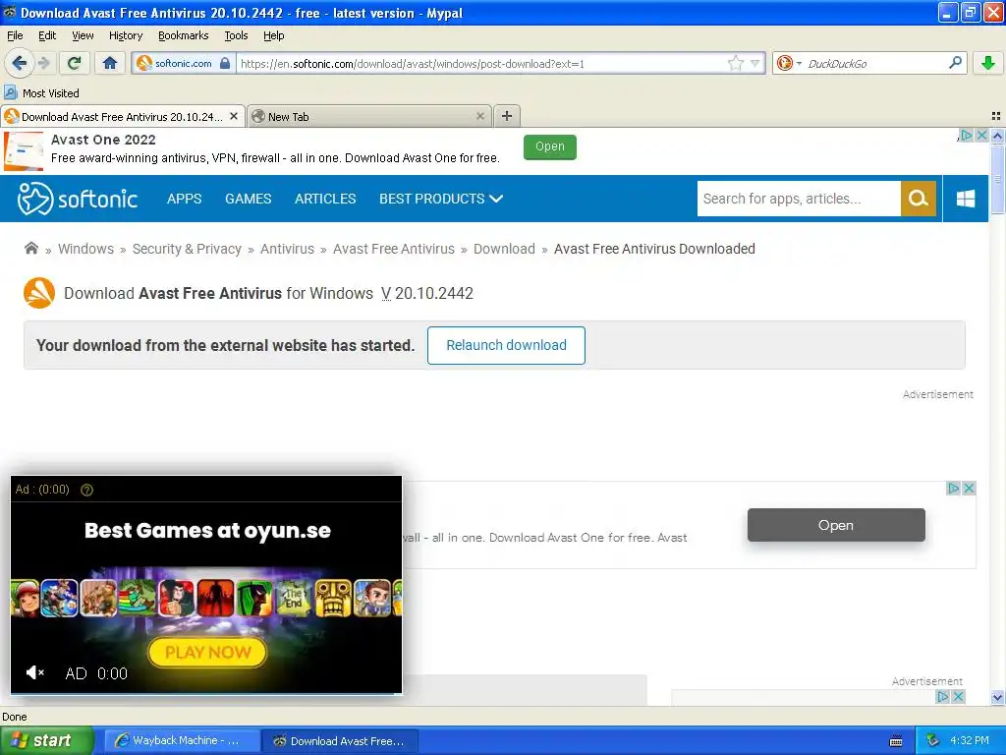This screenshot has height=755, width=1006.
Task: Open the green Downloads arrow button
Action: (x=988, y=63)
